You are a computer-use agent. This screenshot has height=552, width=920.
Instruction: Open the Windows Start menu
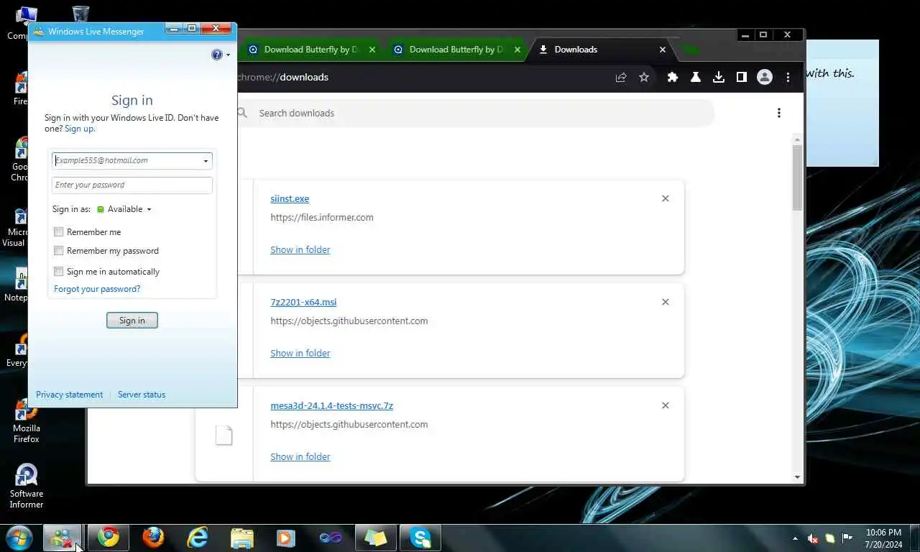tap(19, 537)
